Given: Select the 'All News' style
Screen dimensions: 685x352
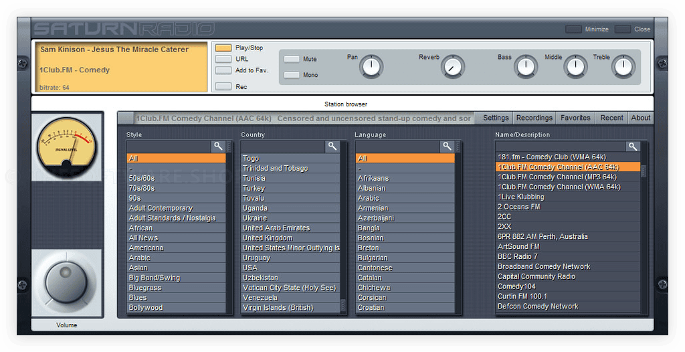Looking at the screenshot, I should coord(177,238).
